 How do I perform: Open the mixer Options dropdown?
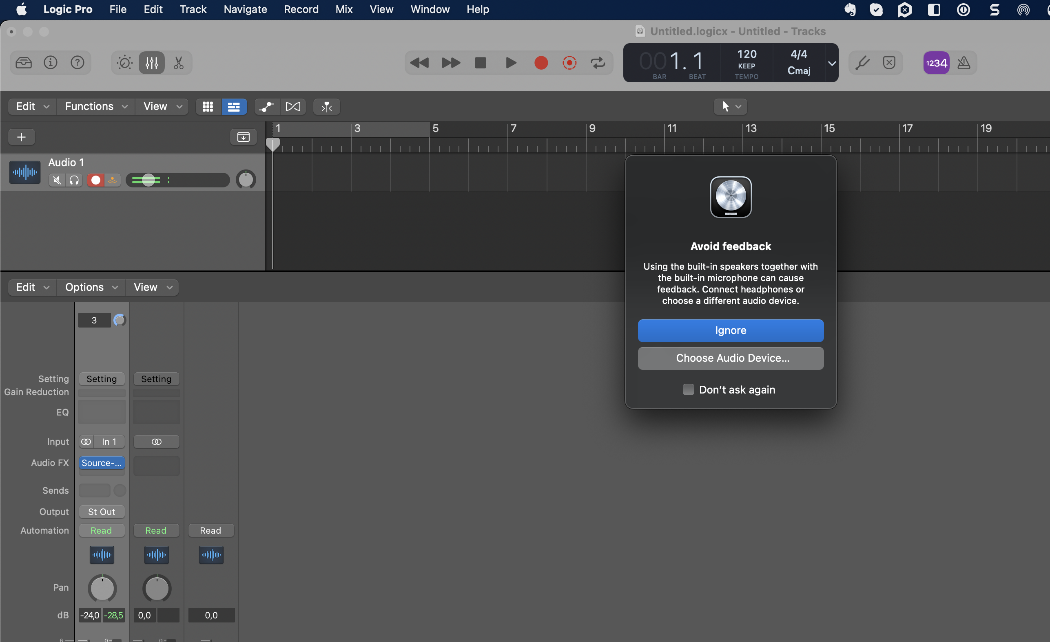pos(91,287)
